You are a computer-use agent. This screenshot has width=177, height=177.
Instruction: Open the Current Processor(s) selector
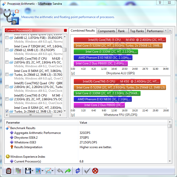point(36,30)
